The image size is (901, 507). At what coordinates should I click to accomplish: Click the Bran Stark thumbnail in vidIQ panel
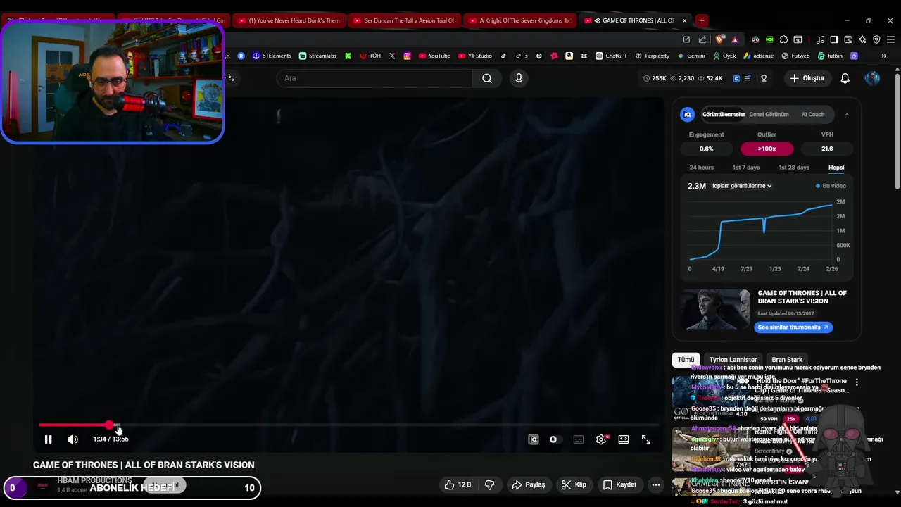pos(715,309)
